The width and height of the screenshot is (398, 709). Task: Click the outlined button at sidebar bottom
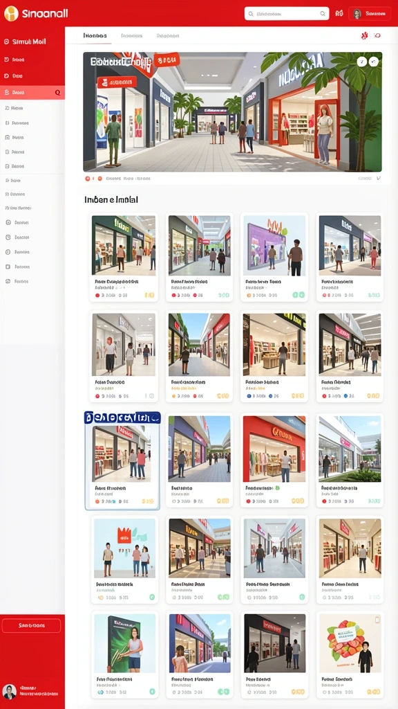coord(31,626)
